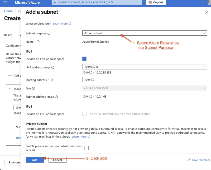Click Give feedback link

click(x=201, y=160)
